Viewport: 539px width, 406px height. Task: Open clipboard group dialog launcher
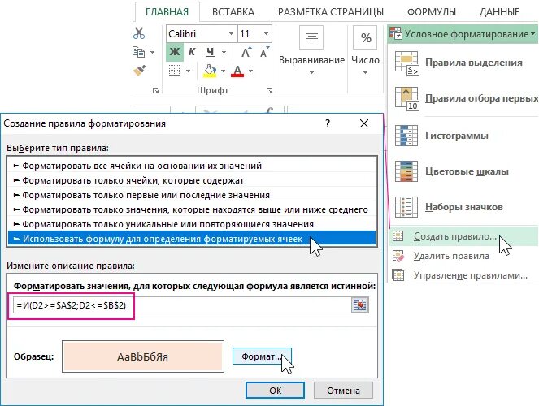pos(156,91)
